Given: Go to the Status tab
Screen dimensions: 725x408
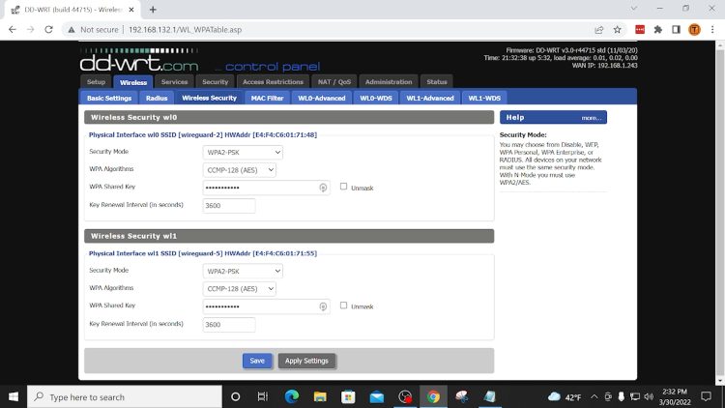Looking at the screenshot, I should tap(437, 82).
